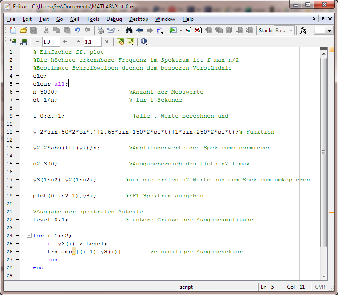Toggle a breakpoint at line 19 plot
The height and width of the screenshot is (295, 338).
tap(17, 196)
